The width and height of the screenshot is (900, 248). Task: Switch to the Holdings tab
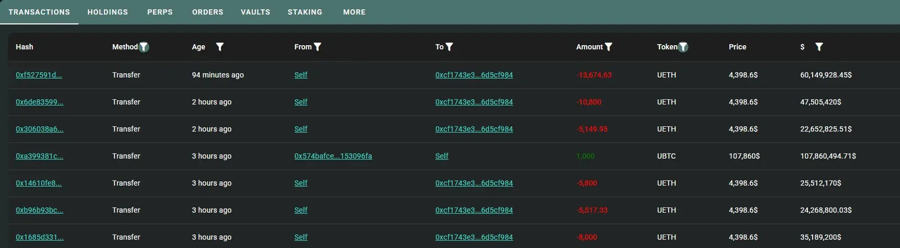point(108,12)
